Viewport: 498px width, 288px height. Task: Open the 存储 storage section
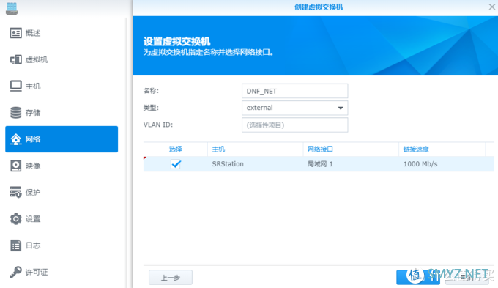pyautogui.click(x=62, y=113)
